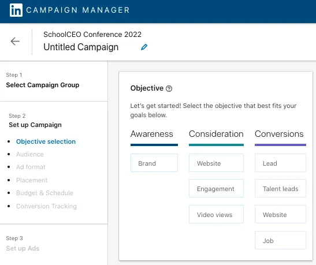The image size is (316, 265).
Task: Choose the Website conversions objective under Conversions
Action: pos(280,214)
